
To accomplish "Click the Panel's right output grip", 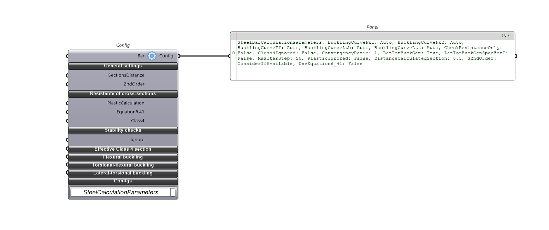I will tap(515, 56).
